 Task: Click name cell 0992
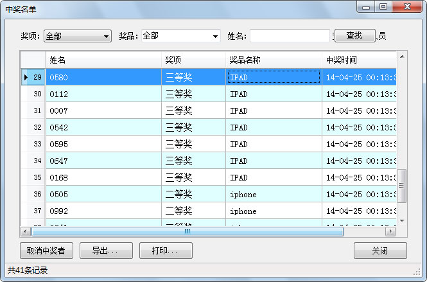point(103,211)
